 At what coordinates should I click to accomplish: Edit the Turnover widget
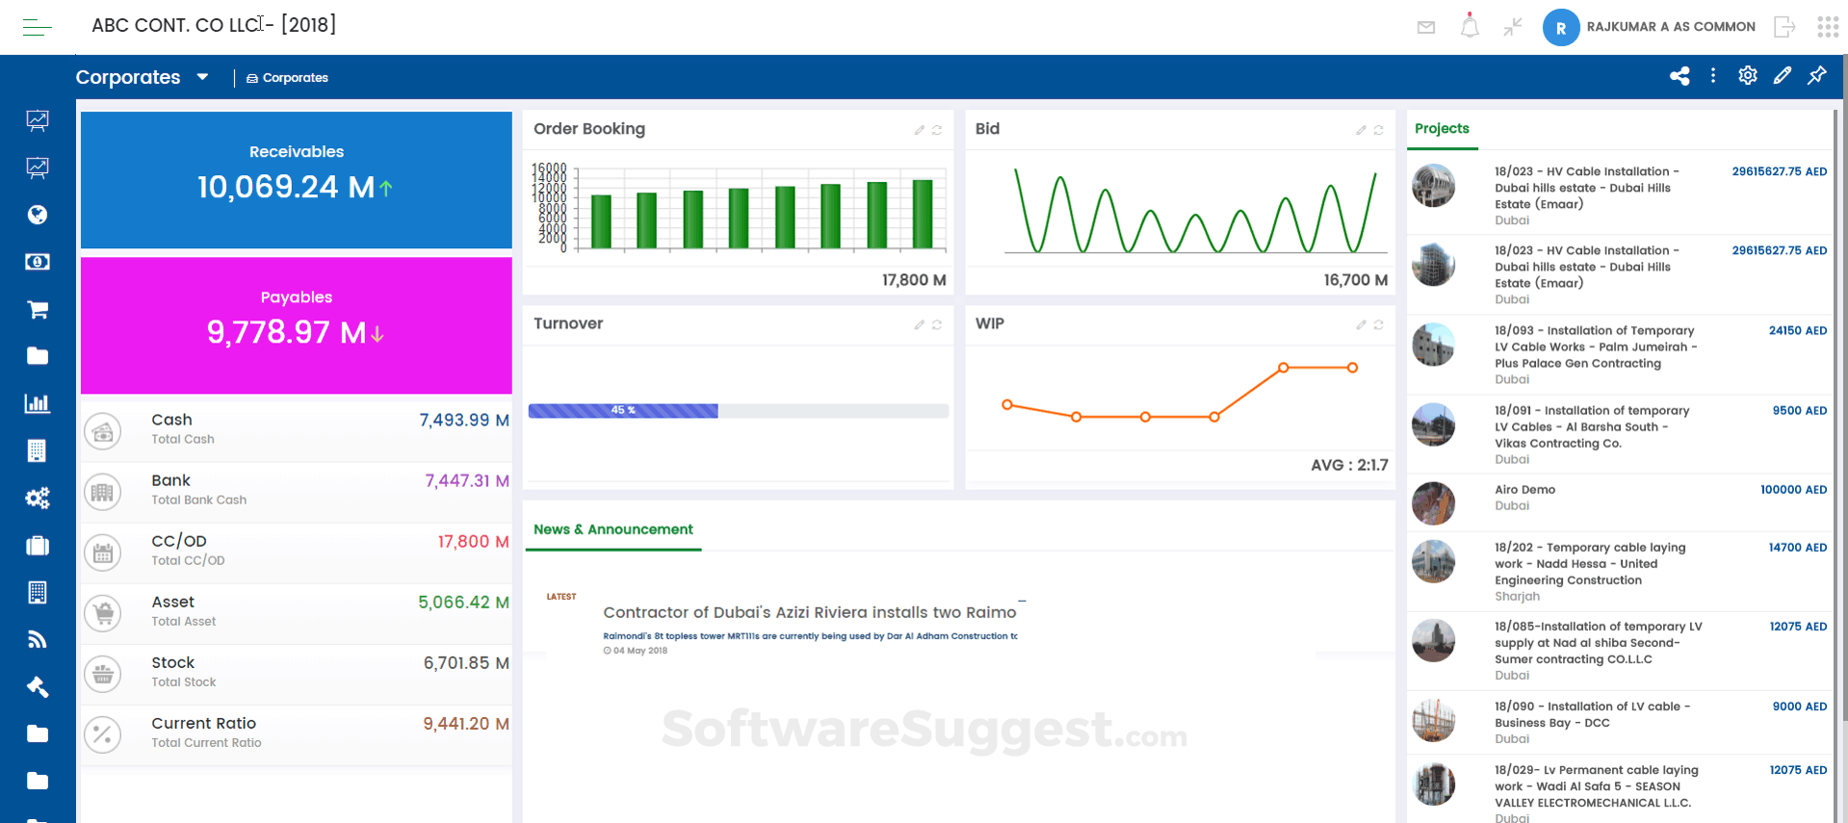click(x=920, y=324)
